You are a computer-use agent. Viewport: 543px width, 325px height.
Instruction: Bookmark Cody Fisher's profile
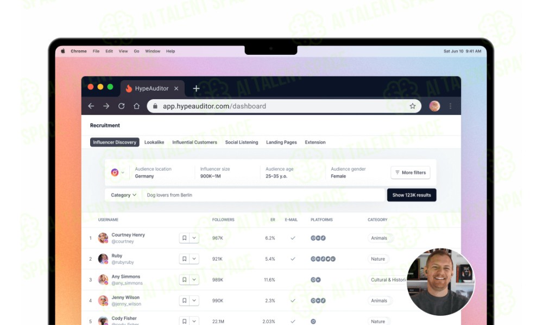[184, 321]
